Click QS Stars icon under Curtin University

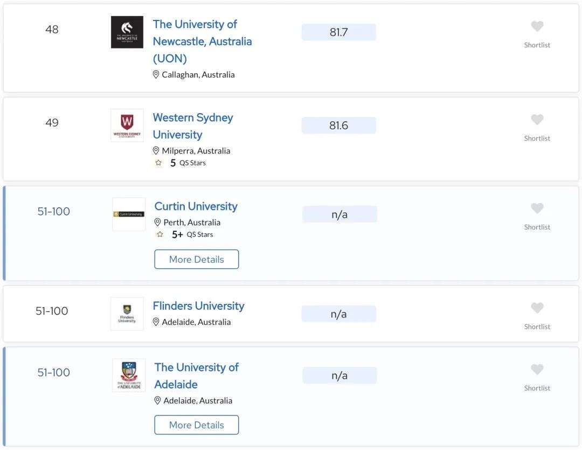pyautogui.click(x=160, y=234)
